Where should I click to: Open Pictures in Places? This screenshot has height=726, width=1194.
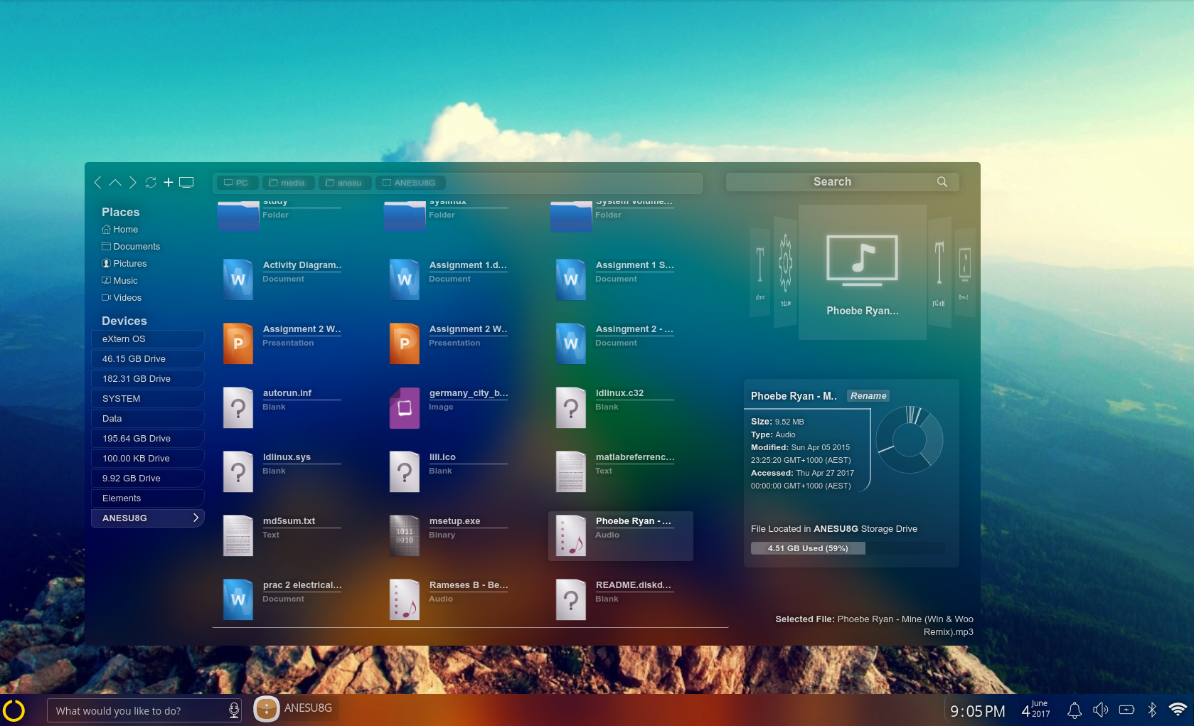click(x=124, y=264)
